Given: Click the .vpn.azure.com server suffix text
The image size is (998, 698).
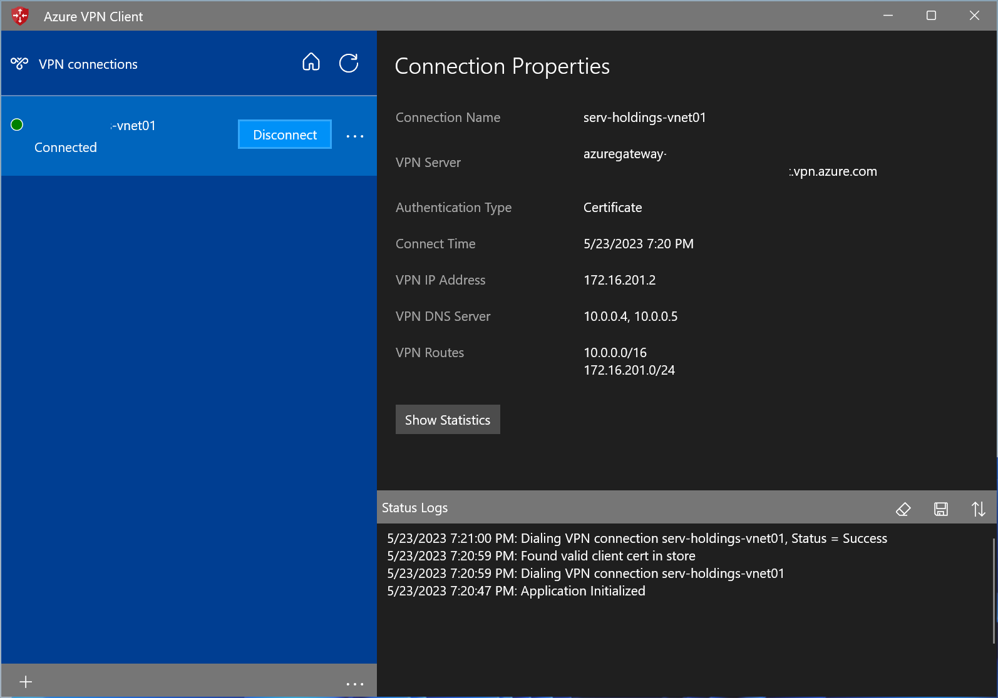Looking at the screenshot, I should click(833, 171).
